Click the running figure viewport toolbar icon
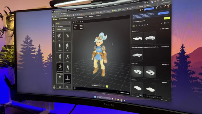Viewport: 202px width, 114px height. [x=82, y=22]
